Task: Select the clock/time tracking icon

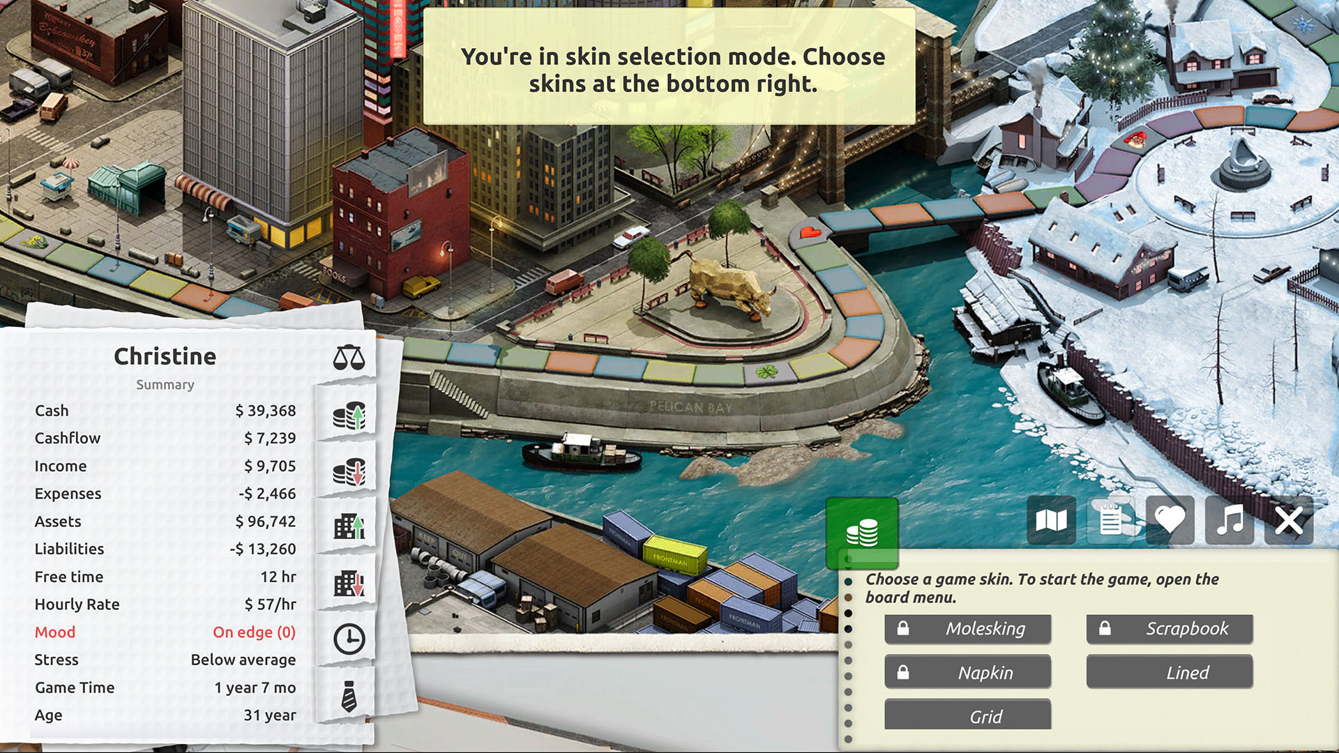Action: (349, 634)
